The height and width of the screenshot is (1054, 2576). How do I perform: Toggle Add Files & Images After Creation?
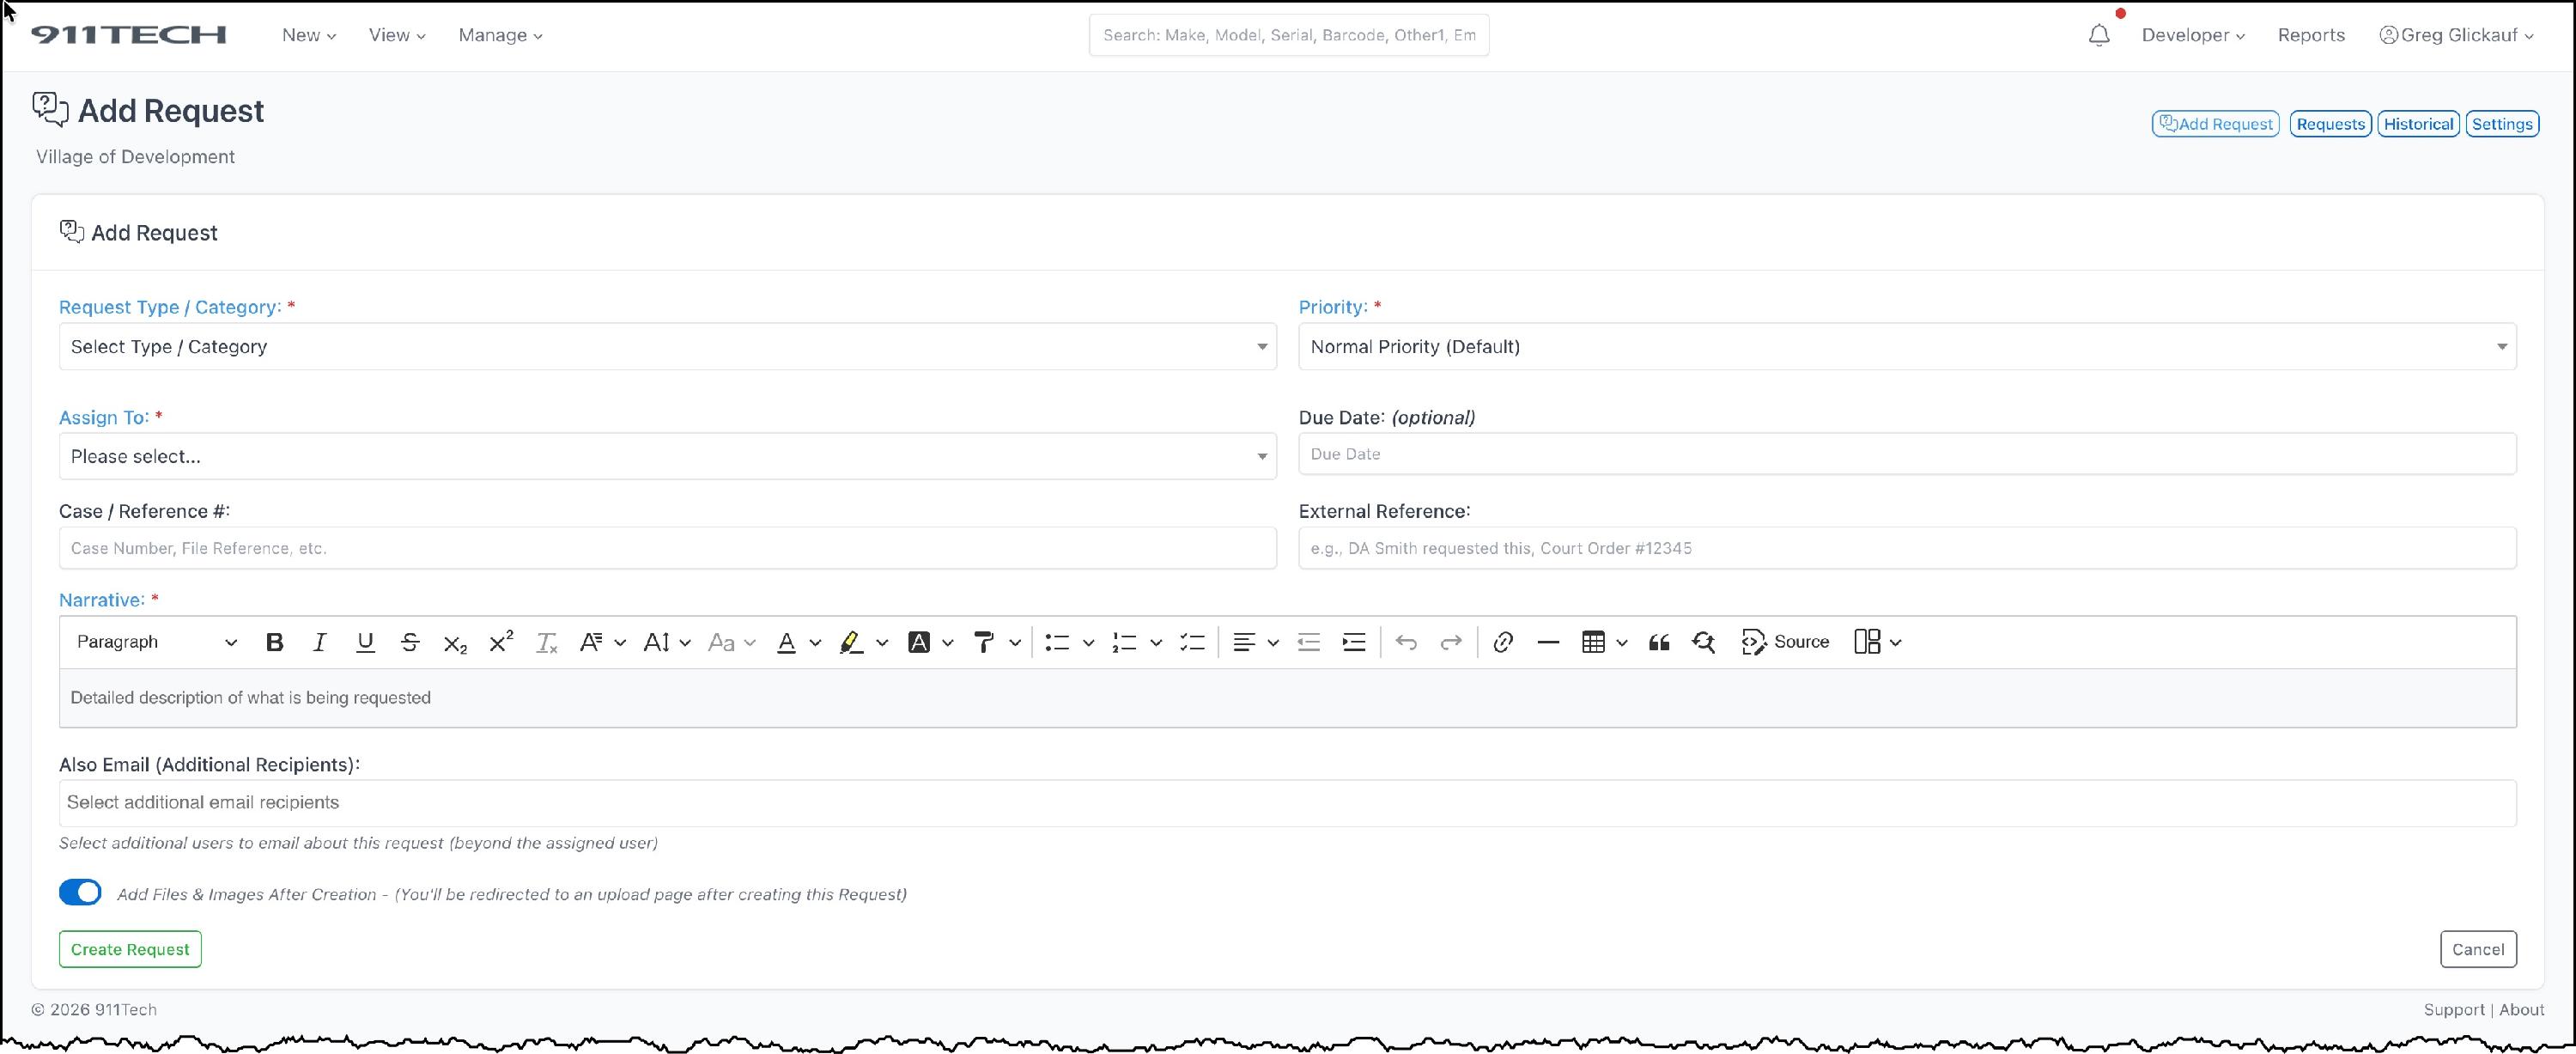[x=80, y=892]
